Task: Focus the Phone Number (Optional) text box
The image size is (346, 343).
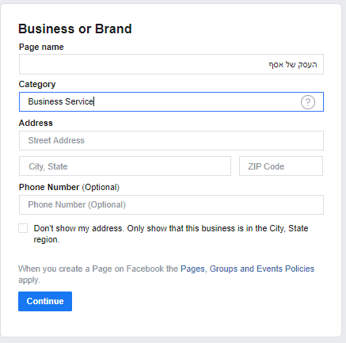Action: (171, 204)
